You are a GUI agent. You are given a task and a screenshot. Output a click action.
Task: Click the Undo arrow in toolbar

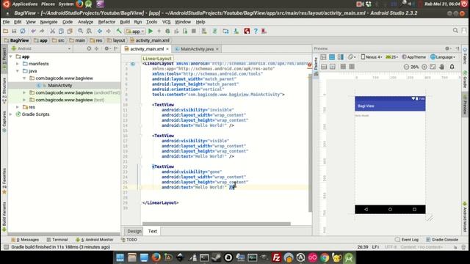coord(33,31)
